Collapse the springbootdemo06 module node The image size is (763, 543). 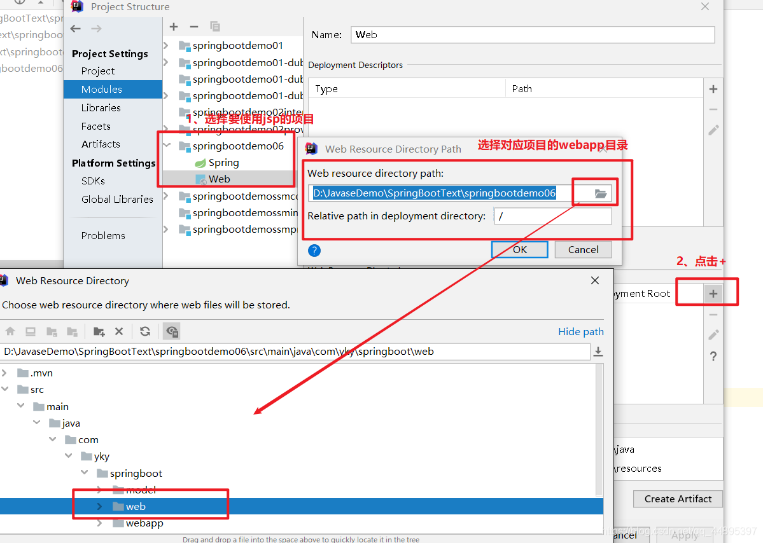tap(167, 146)
